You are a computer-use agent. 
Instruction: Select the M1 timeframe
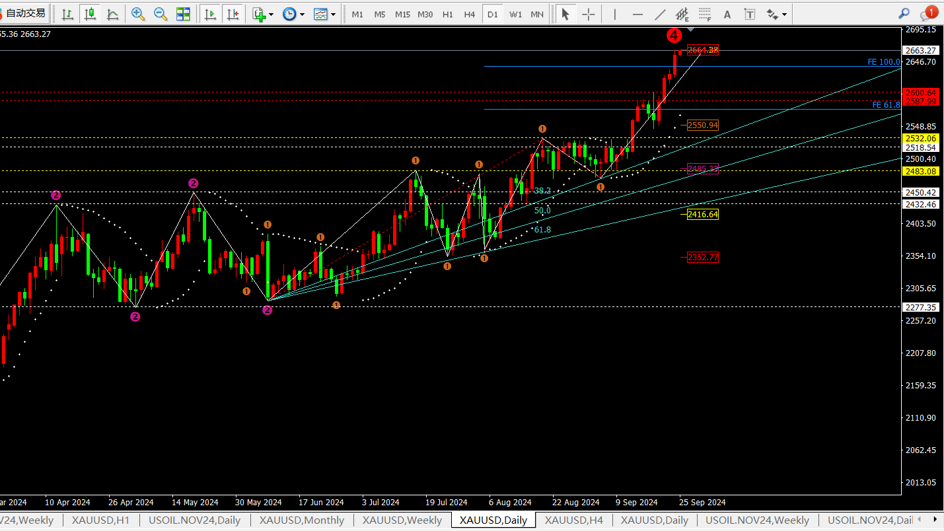[357, 14]
